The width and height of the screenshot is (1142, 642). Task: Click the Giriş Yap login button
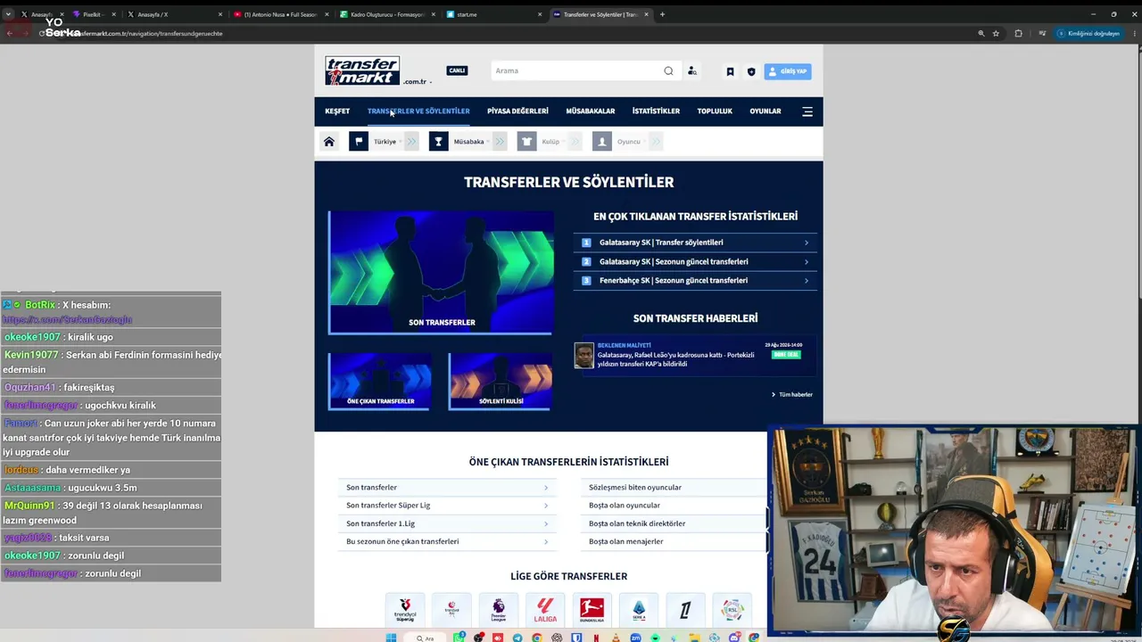coord(788,71)
